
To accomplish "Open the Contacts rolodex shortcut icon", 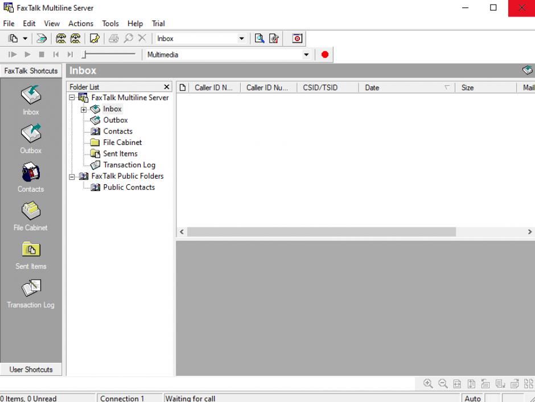I will pos(31,172).
